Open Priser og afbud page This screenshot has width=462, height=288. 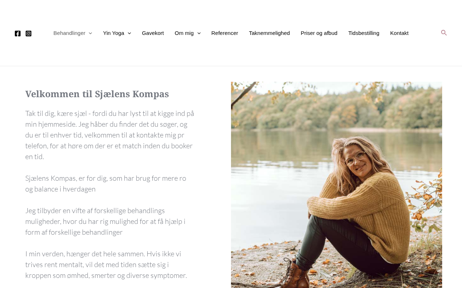click(319, 33)
